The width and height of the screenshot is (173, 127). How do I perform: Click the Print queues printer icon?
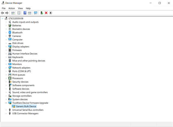point(10,75)
